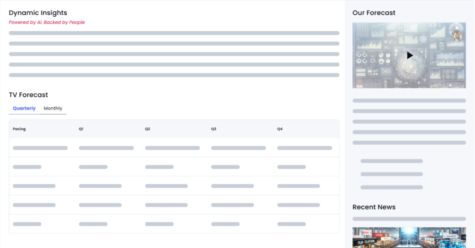Select the Q1 column header
The width and height of the screenshot is (475, 248).
point(81,129)
